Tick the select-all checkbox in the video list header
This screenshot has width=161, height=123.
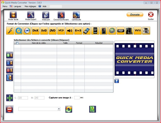coord(17,43)
